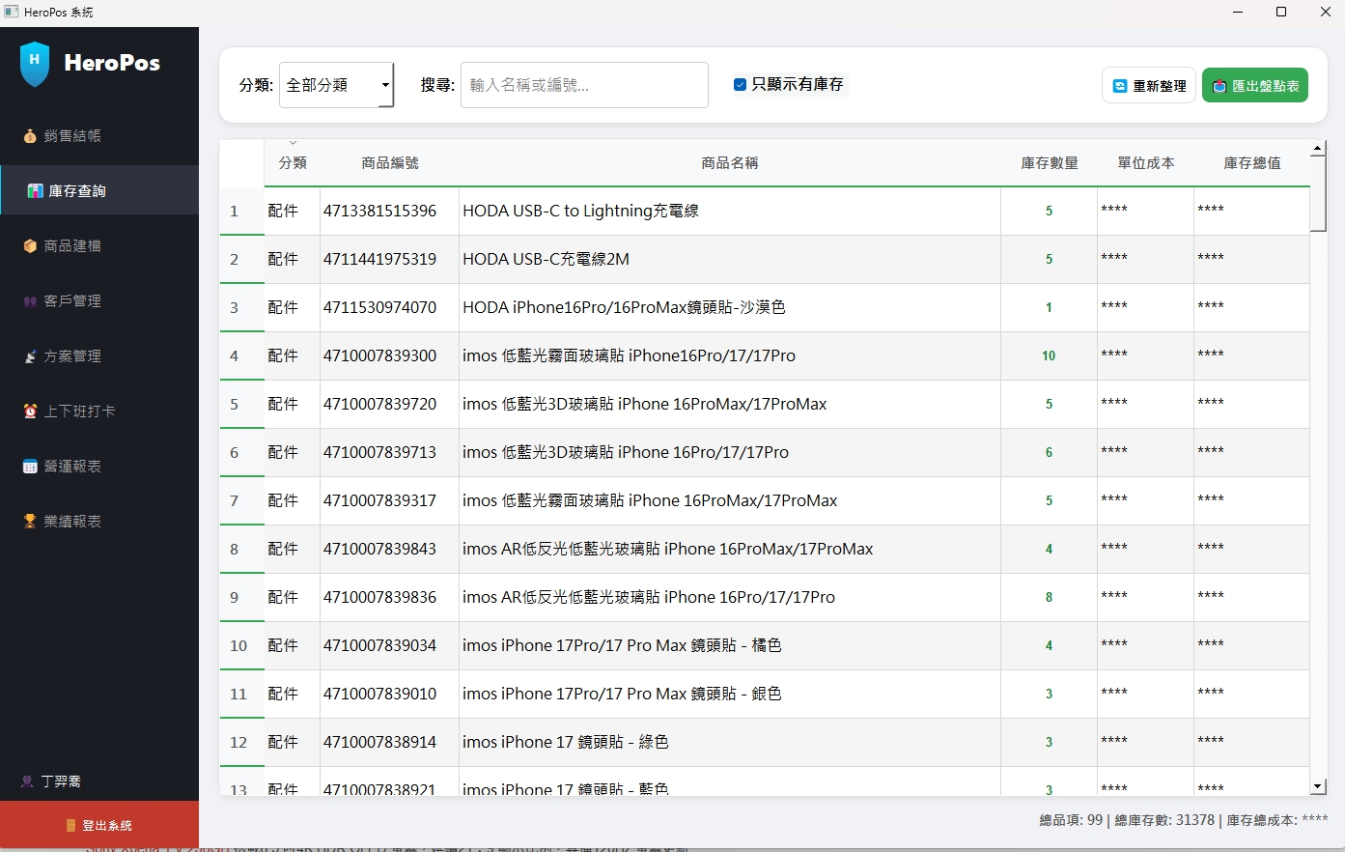Click inside the 搜尋 search field
This screenshot has width=1345, height=852.
pyautogui.click(x=583, y=85)
